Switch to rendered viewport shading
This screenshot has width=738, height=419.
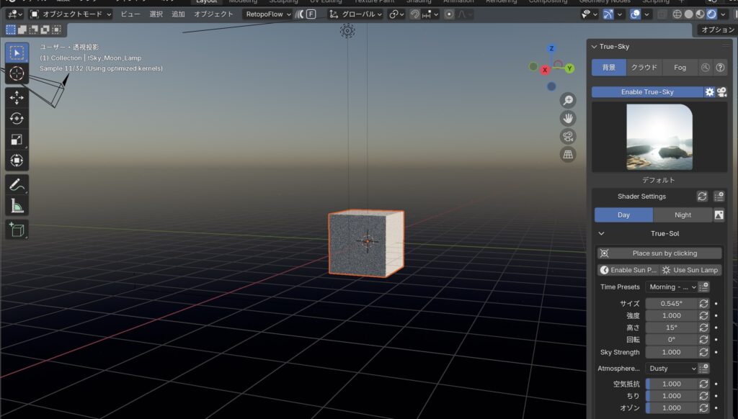coord(711,14)
